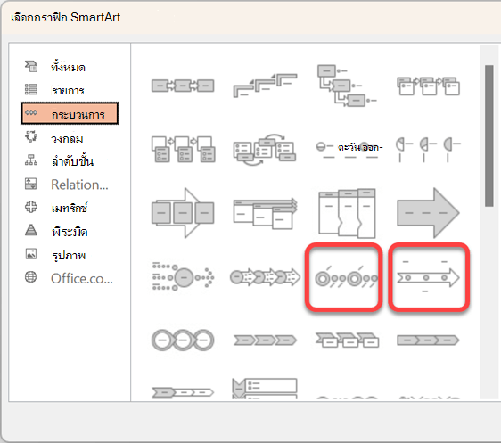Screen dimensions: 501x443
Task: Choose the Chevron Accent Process layout
Action: pyautogui.click(x=347, y=340)
